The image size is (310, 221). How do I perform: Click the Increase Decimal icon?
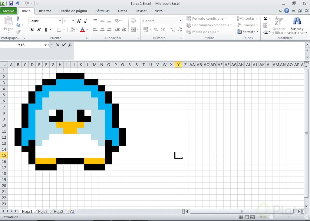pos(173,30)
